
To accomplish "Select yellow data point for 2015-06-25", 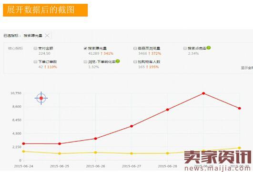I will click(x=60, y=153).
